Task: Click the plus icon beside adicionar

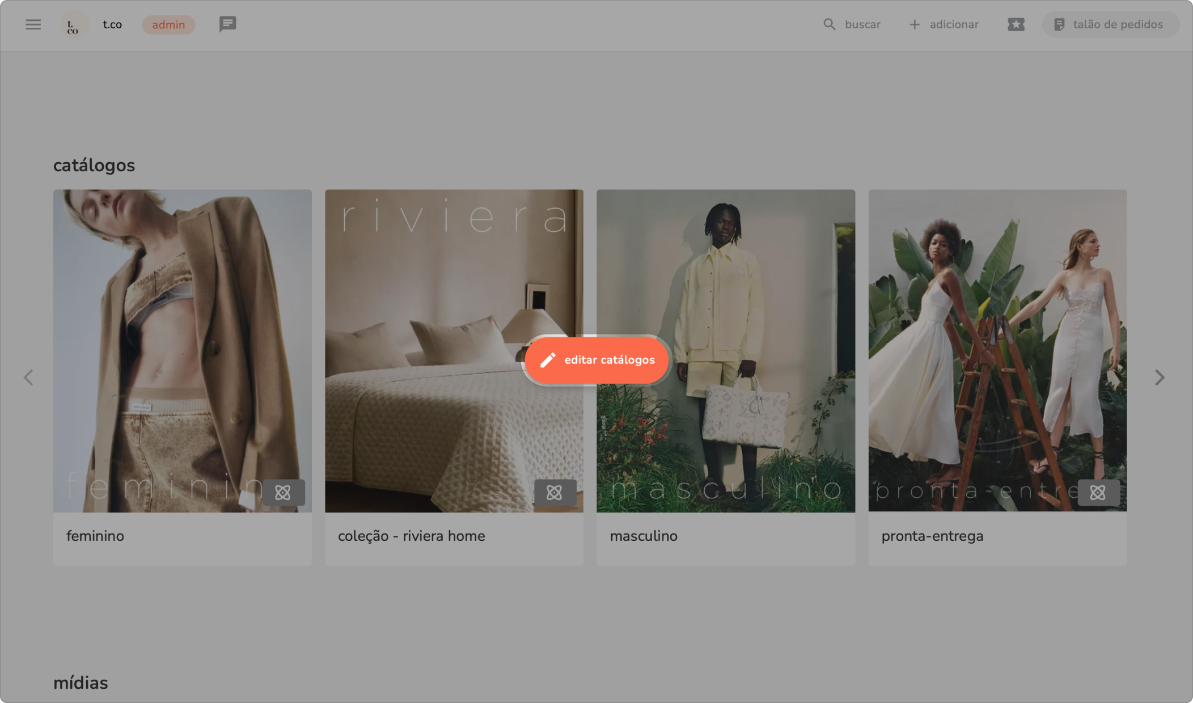Action: pyautogui.click(x=914, y=24)
